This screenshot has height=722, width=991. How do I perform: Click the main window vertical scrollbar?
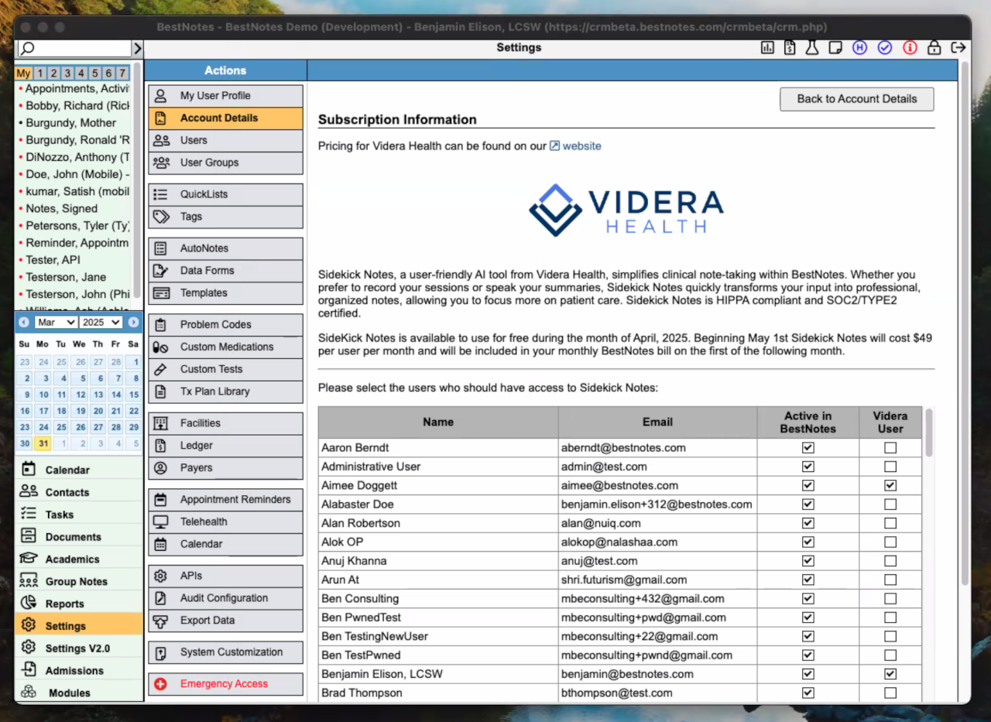[965, 325]
